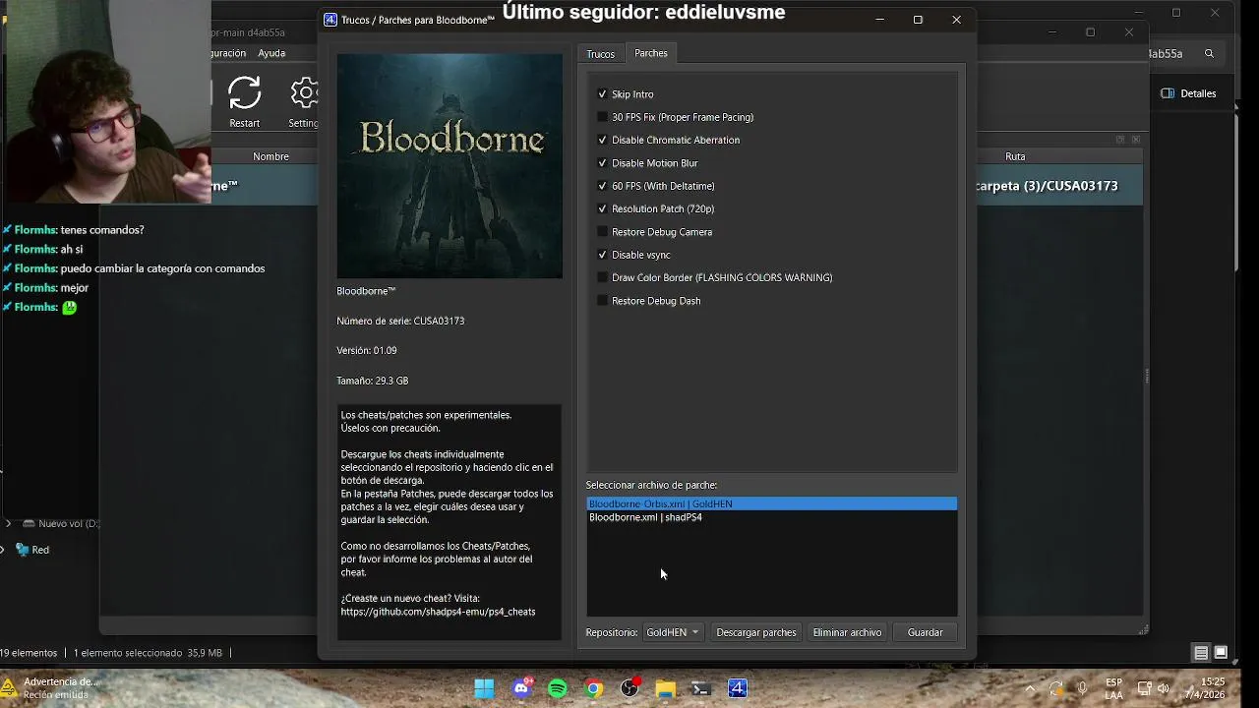Switch to large icons view in File Explorer status bar

[1221, 653]
